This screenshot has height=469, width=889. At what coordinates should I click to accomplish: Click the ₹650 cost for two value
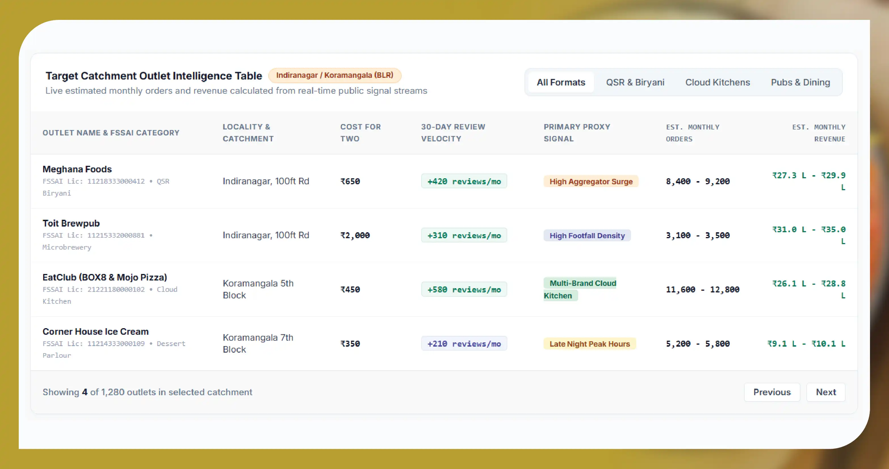[x=350, y=181]
